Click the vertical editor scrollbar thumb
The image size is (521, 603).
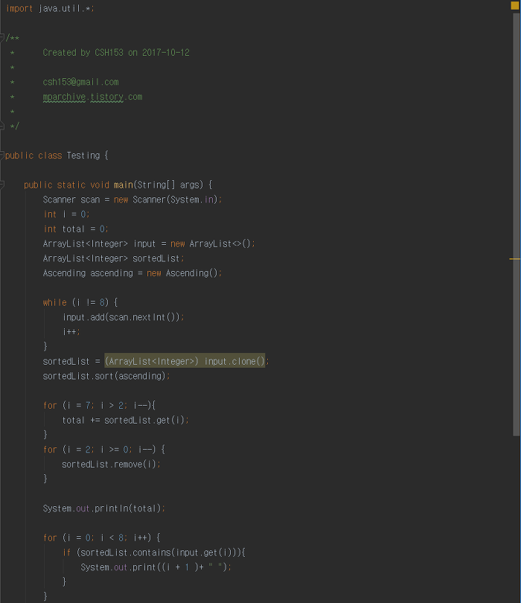click(517, 225)
